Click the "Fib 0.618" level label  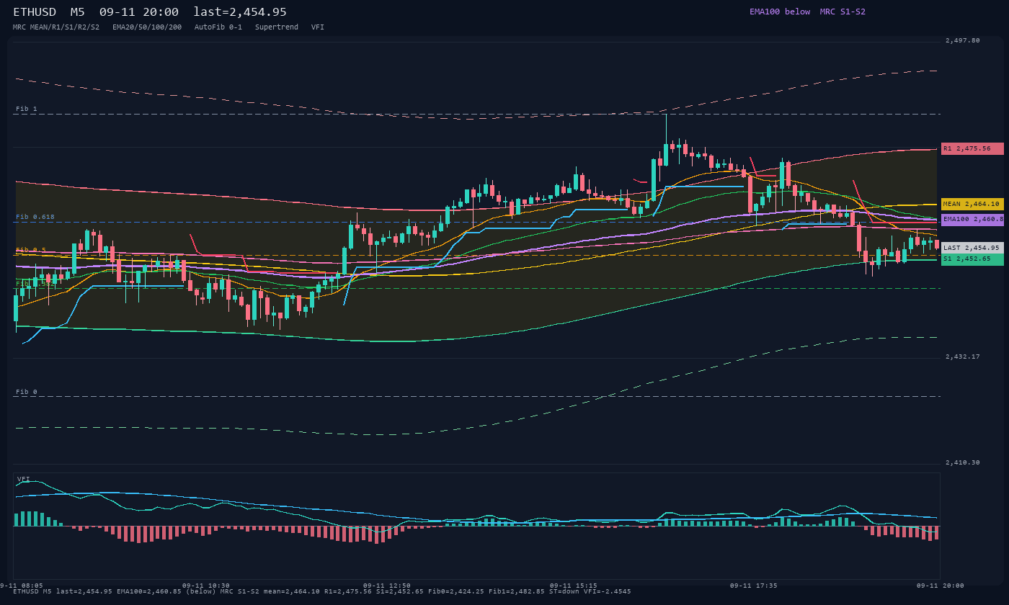[x=35, y=217]
